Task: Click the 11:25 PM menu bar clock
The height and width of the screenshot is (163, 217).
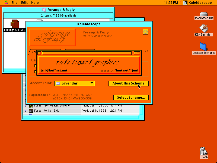Action: point(171,3)
